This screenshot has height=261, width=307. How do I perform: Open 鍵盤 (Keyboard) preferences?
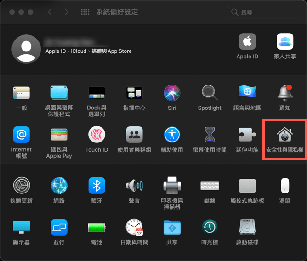point(210,186)
